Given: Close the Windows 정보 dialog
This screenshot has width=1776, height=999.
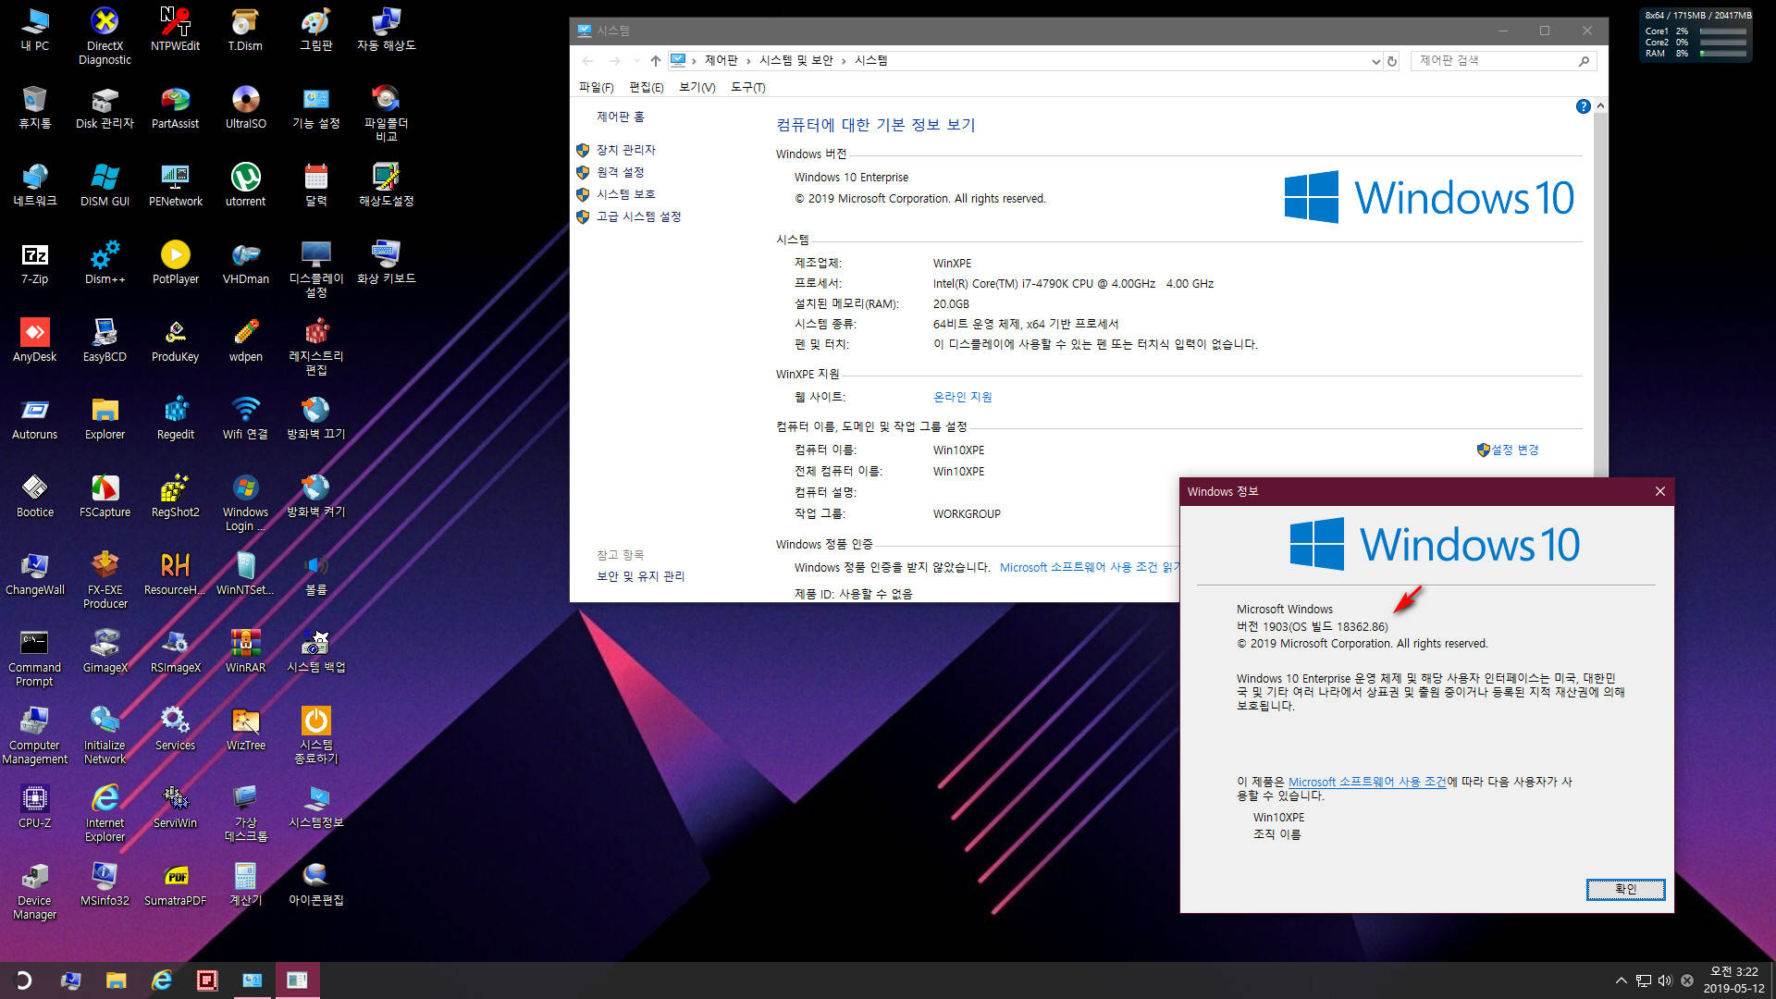Looking at the screenshot, I should click(1659, 491).
